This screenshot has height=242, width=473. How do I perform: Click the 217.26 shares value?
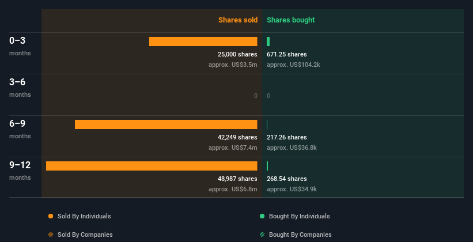[286, 137]
